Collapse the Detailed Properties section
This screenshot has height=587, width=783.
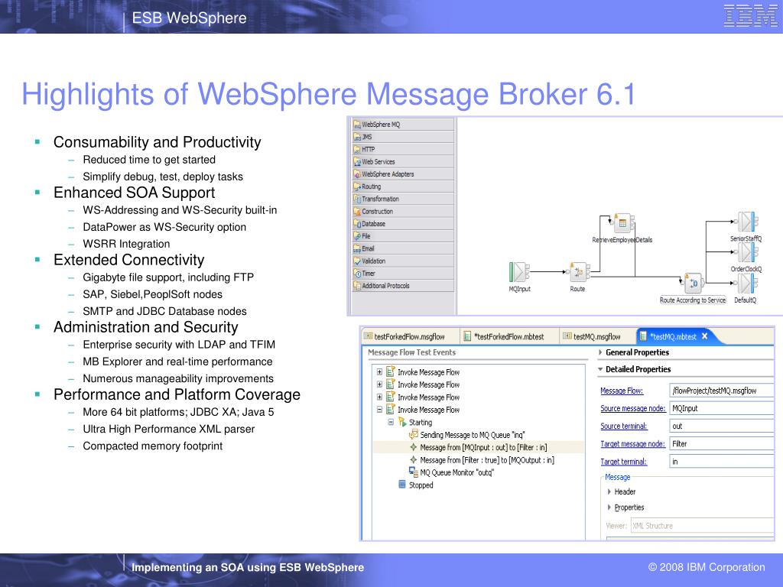[x=600, y=369]
